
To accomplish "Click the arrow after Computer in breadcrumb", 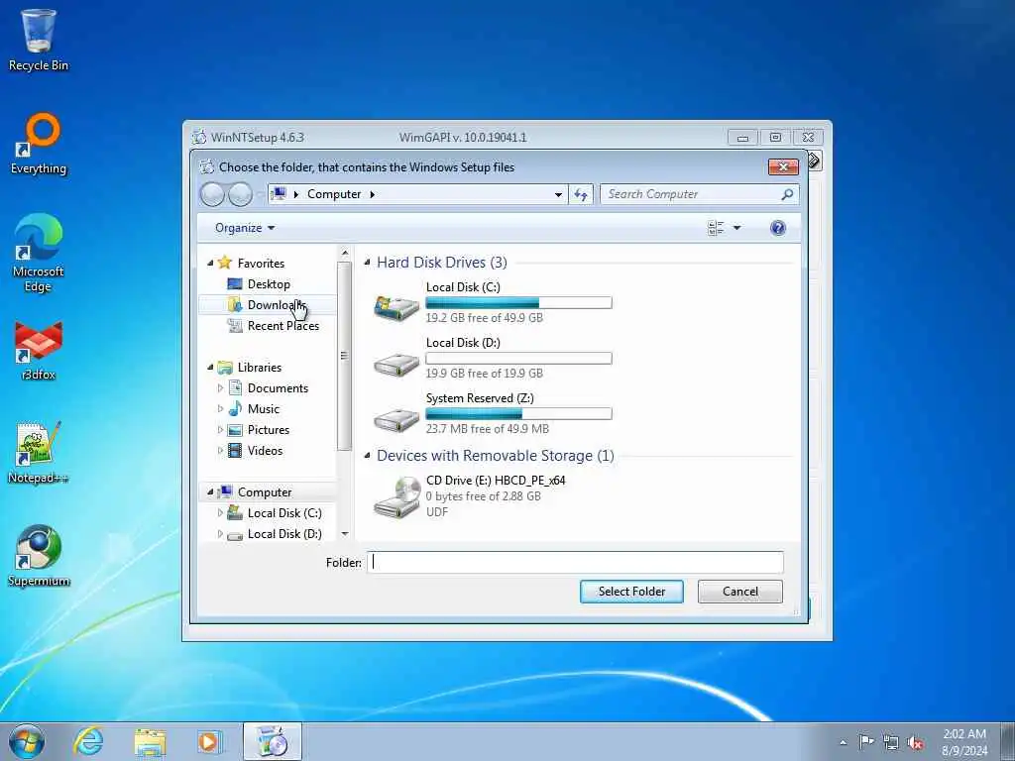I will (373, 194).
